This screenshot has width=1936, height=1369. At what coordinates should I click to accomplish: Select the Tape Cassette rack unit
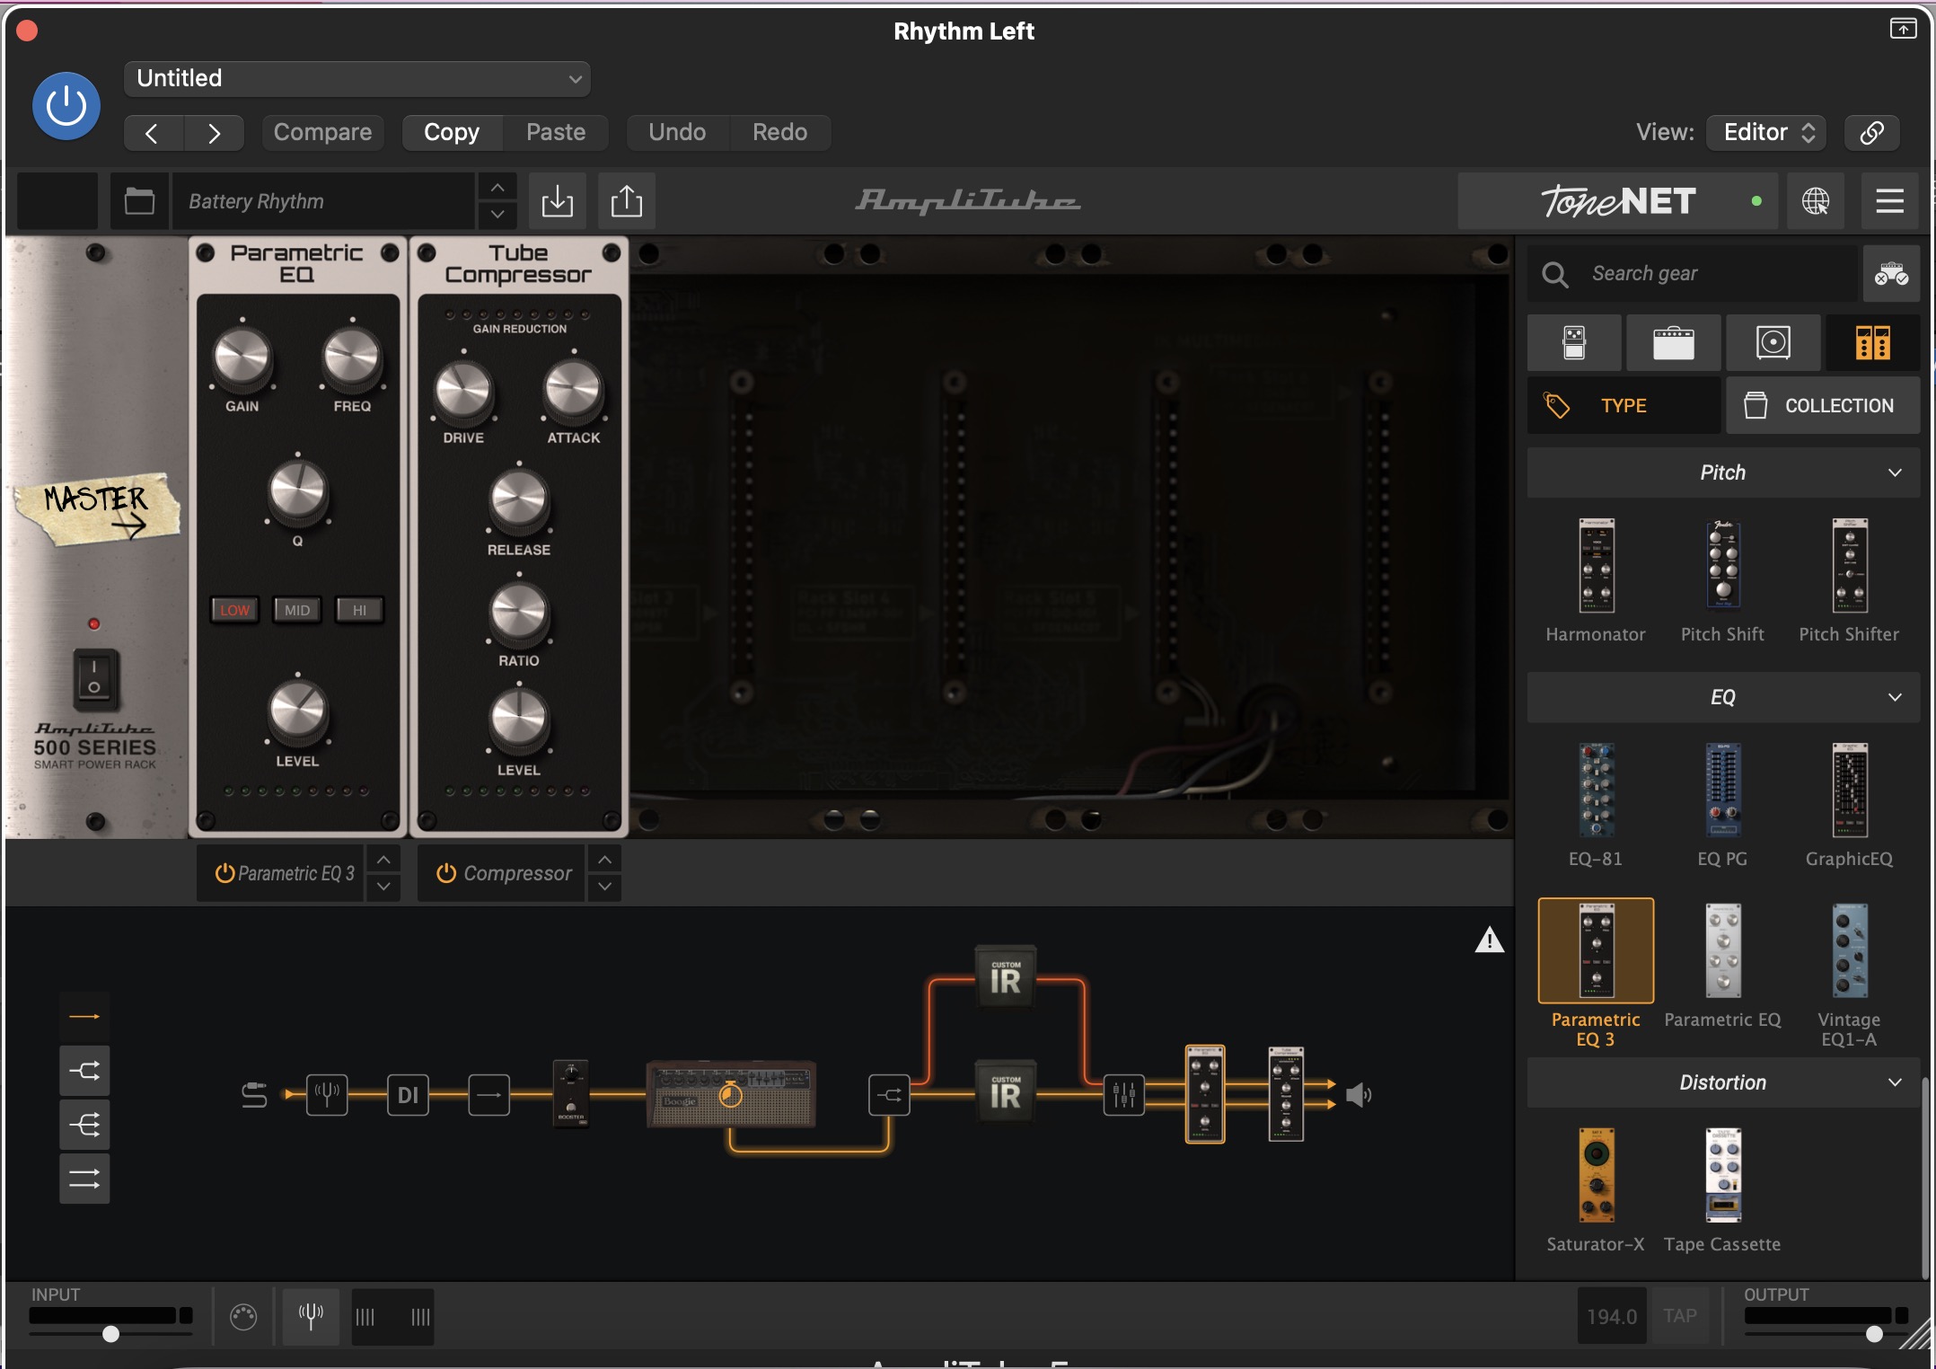click(1722, 1190)
